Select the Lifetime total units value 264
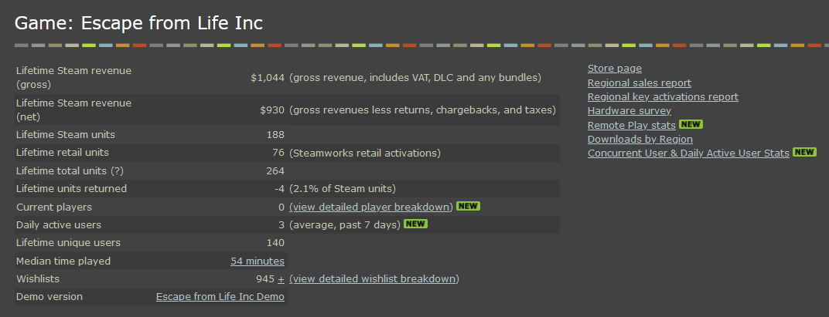Viewport: 829px width, 317px height. (x=275, y=171)
